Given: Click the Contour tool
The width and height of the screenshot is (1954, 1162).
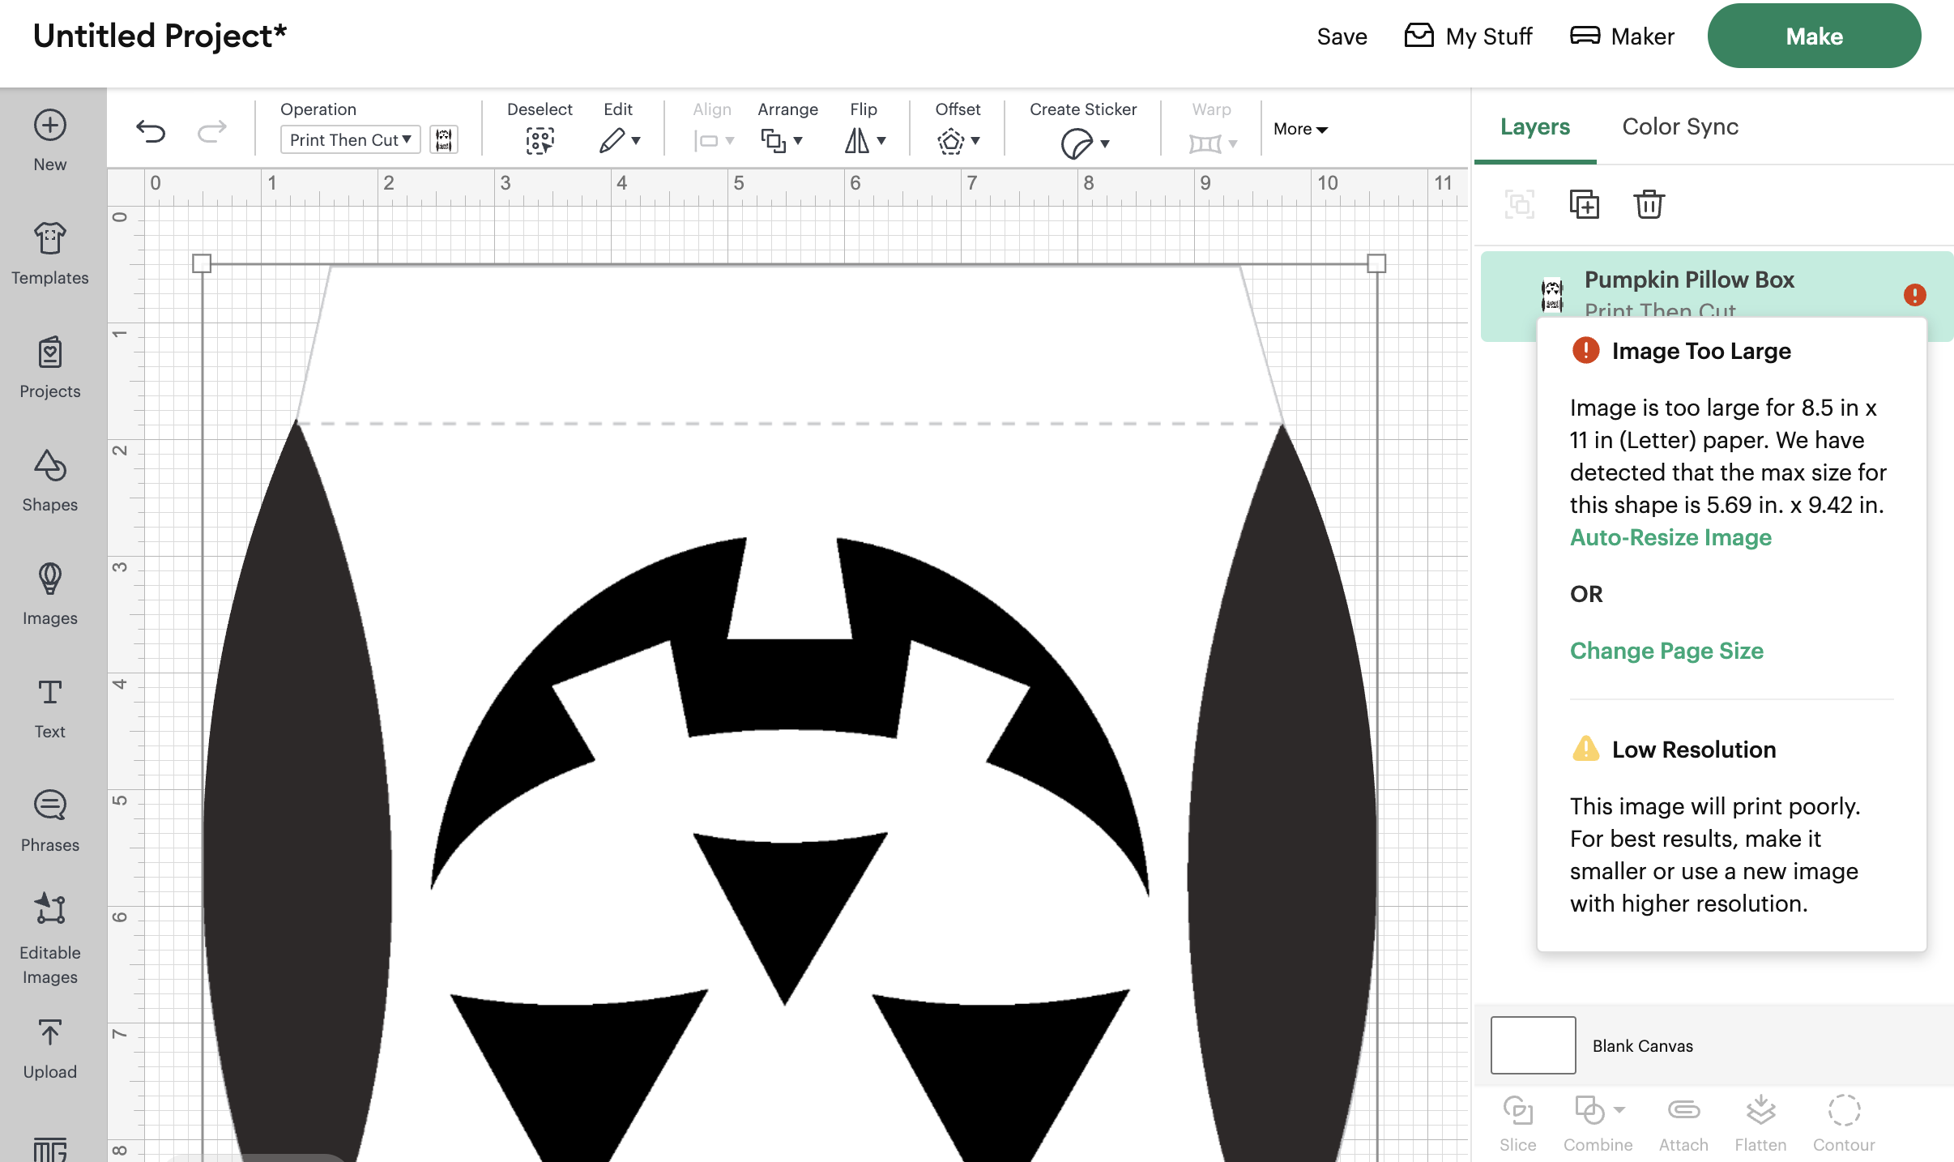Looking at the screenshot, I should (x=1844, y=1124).
